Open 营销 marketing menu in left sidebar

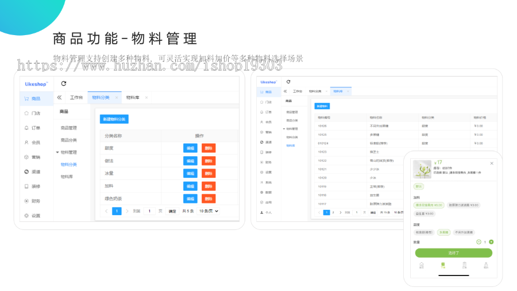[x=32, y=157]
